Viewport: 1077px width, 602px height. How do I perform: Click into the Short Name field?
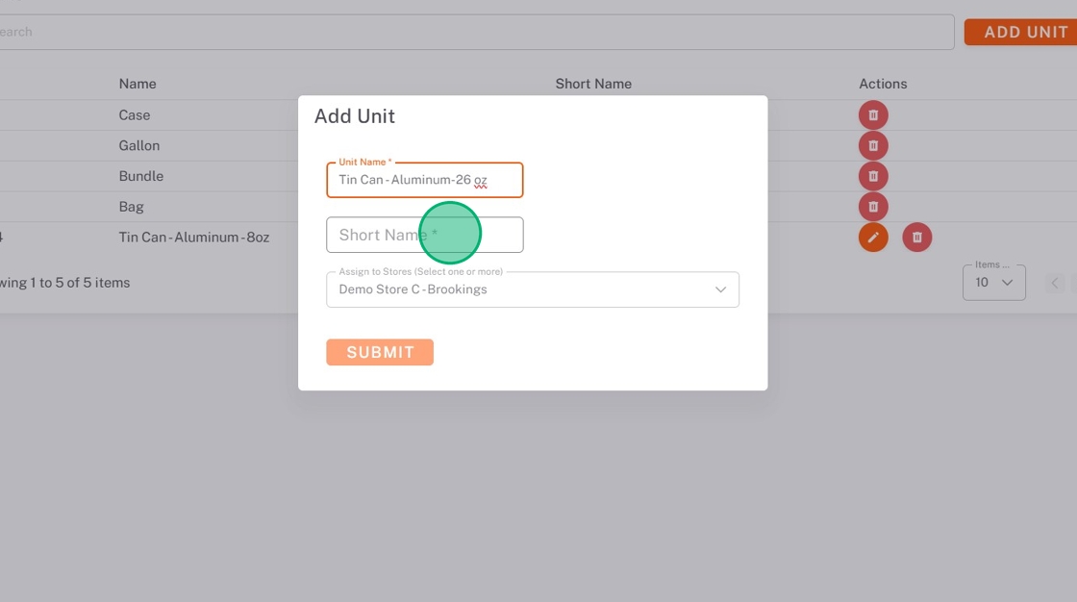click(x=424, y=235)
